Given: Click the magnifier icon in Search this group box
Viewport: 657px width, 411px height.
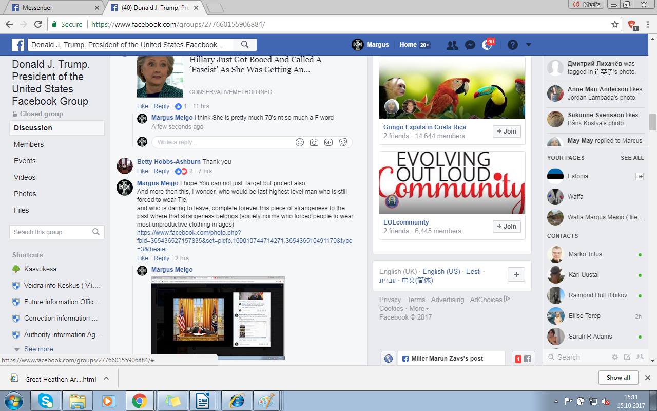Looking at the screenshot, I should click(x=96, y=232).
